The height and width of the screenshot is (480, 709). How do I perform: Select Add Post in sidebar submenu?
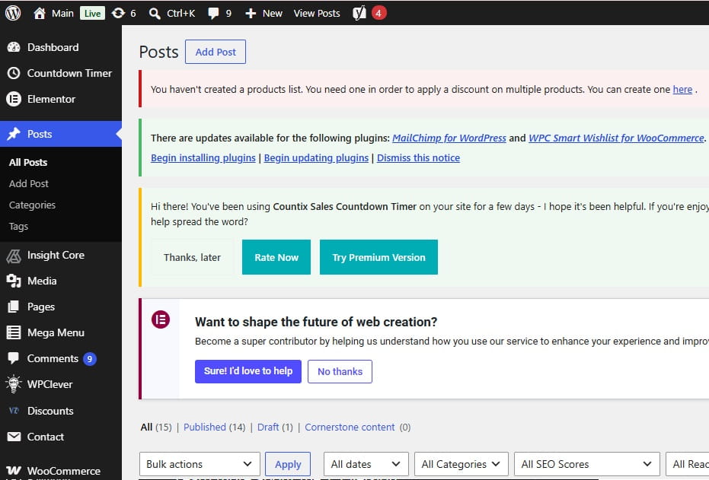pyautogui.click(x=28, y=183)
